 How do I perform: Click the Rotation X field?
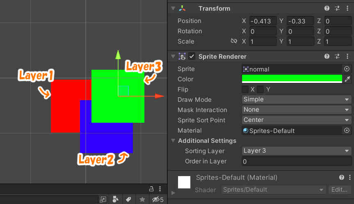(x=263, y=31)
